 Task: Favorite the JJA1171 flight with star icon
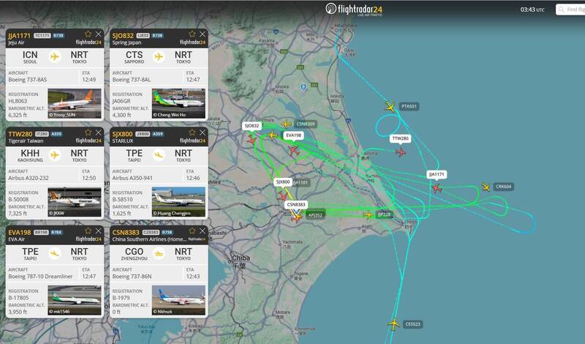(88, 34)
